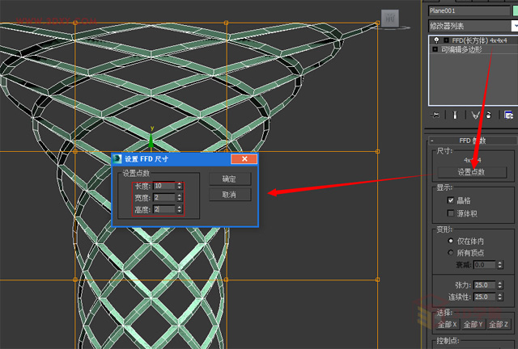Open Configure Modifier Sets icon
Screen dimensions: 518x349
(508, 116)
